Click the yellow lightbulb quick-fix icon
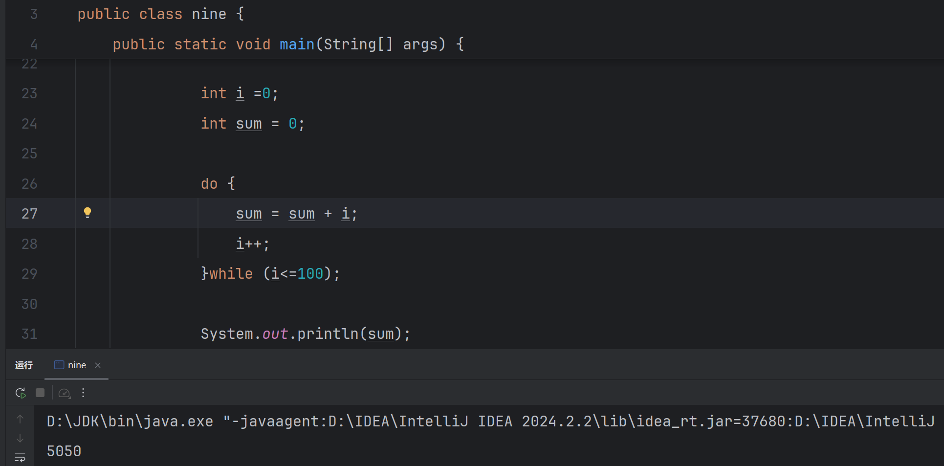The image size is (944, 466). click(88, 212)
